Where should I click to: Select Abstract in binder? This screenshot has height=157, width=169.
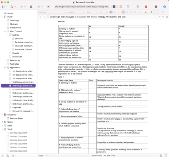(x=14, y=24)
